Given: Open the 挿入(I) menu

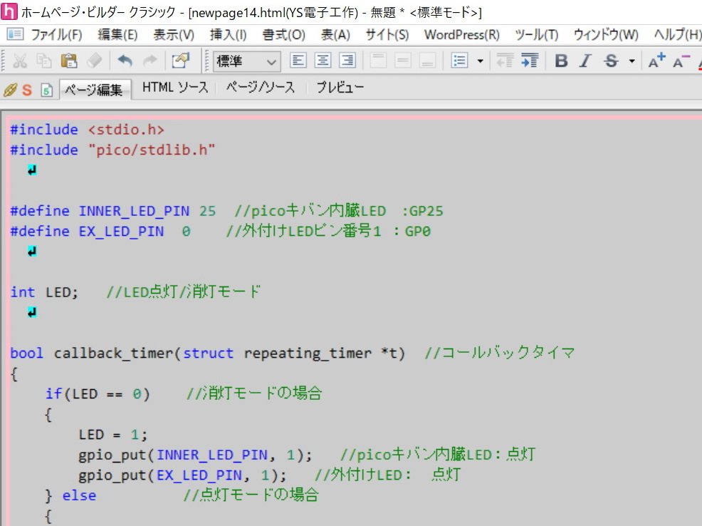Looking at the screenshot, I should click(x=228, y=34).
